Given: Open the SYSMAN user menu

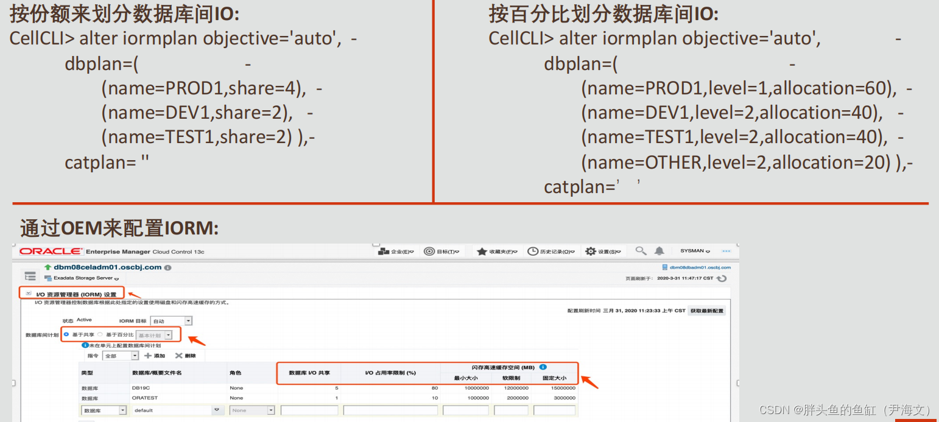Looking at the screenshot, I should [694, 251].
